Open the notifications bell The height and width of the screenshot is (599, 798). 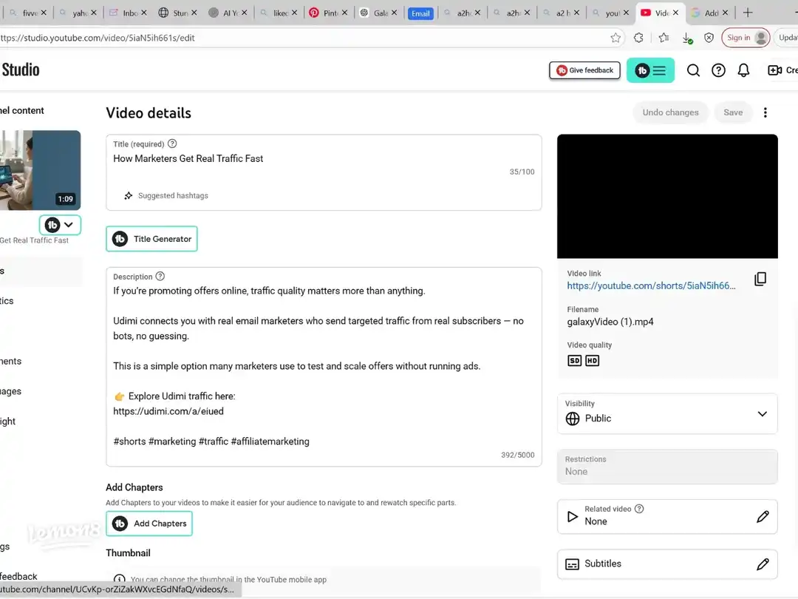click(744, 70)
